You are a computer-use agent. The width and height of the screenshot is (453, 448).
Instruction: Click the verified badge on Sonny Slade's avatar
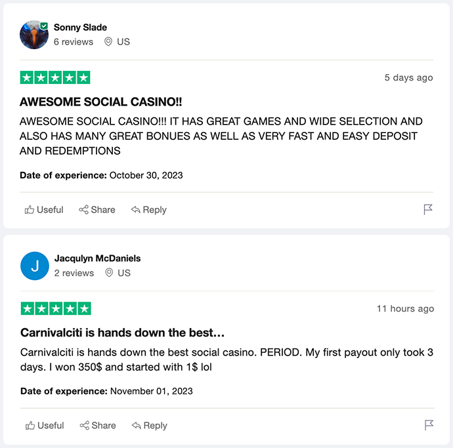point(44,26)
